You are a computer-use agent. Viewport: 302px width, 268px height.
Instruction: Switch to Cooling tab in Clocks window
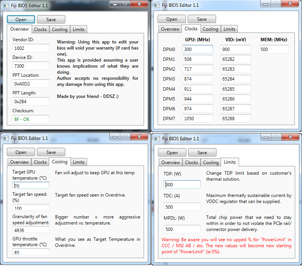(x=210, y=29)
